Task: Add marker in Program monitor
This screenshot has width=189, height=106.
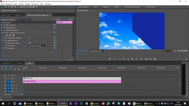Action: 110,59
